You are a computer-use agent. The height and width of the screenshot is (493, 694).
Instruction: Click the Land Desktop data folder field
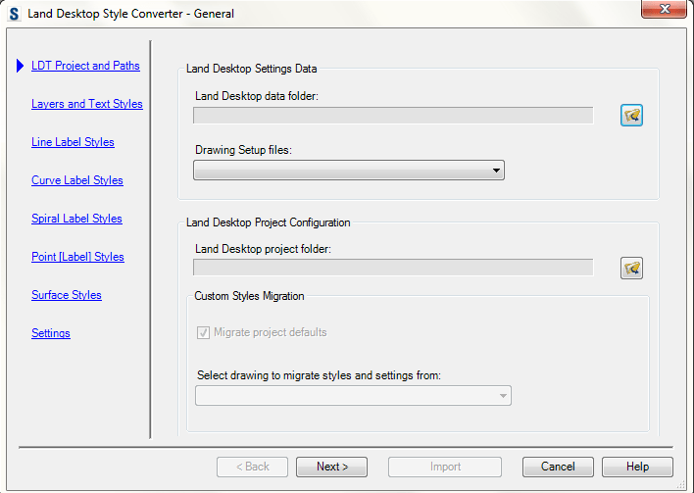pyautogui.click(x=393, y=116)
